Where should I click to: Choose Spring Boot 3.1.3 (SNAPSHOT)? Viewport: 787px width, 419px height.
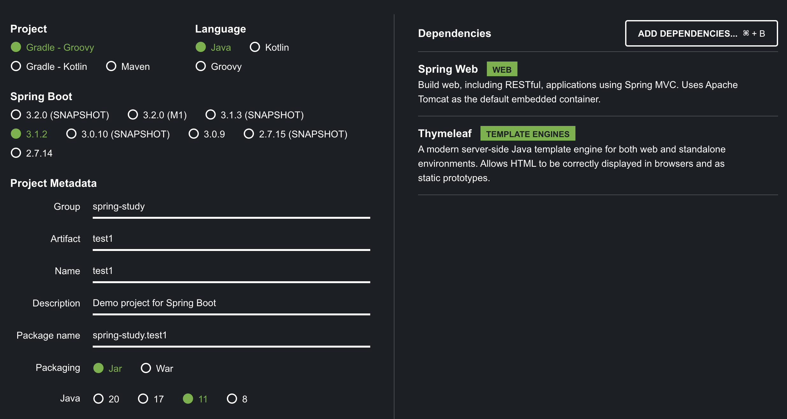pos(255,115)
